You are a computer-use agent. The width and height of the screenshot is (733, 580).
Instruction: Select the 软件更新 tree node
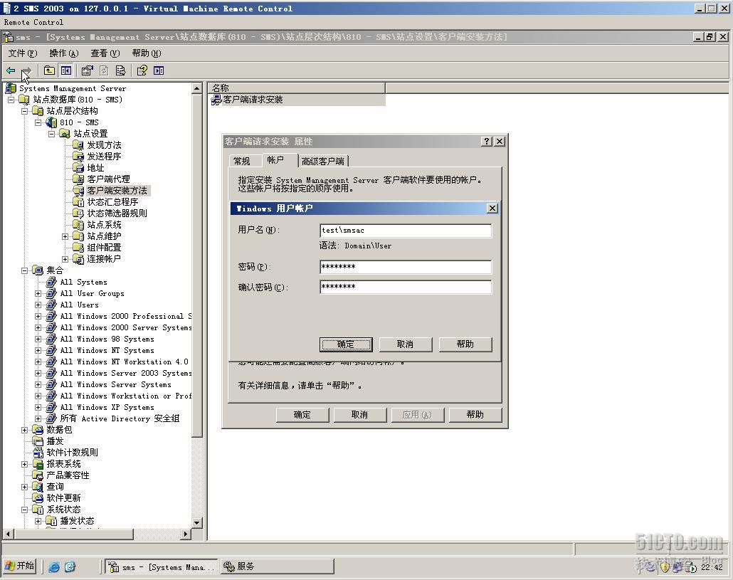pyautogui.click(x=63, y=497)
